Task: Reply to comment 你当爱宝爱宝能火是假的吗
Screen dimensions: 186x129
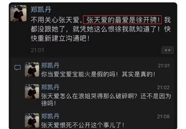Action: point(98,74)
